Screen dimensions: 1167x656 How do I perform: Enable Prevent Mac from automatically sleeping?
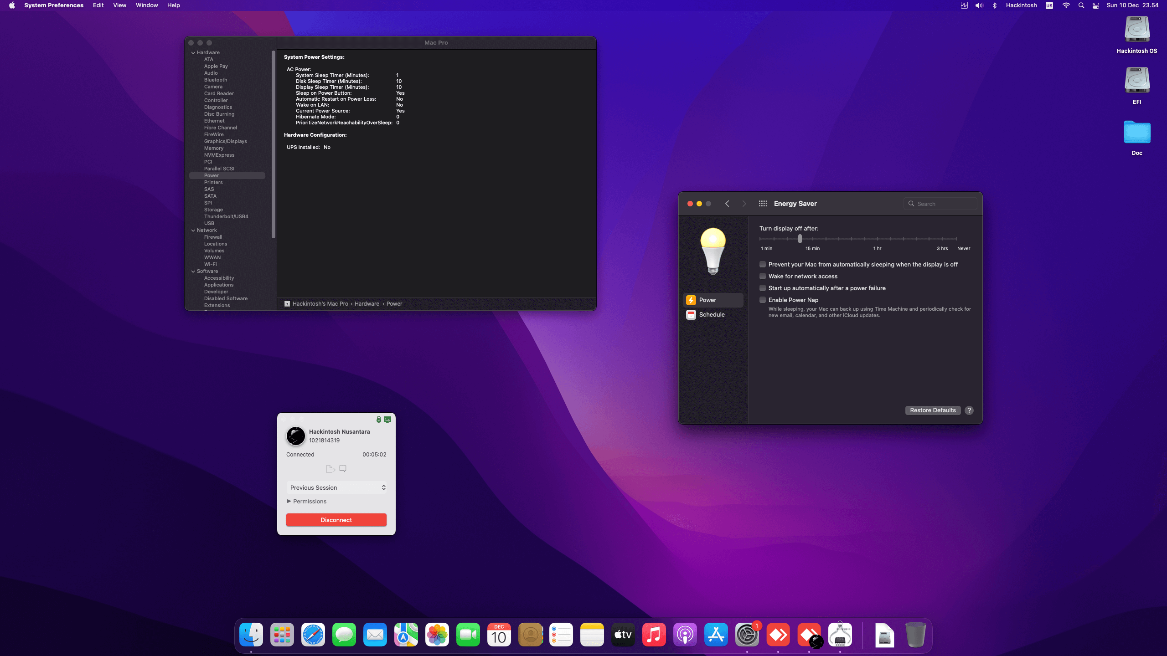tap(763, 264)
